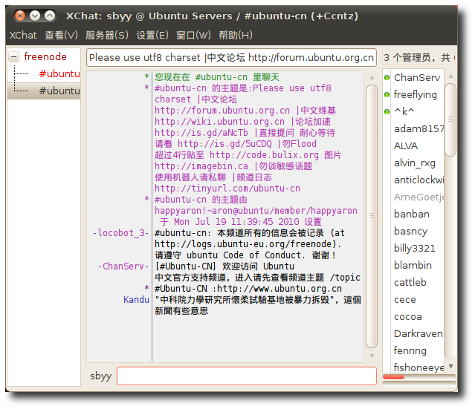Click the chat area scrollbar thumb
Image resolution: width=475 pixels, height=409 pixels.
372,216
